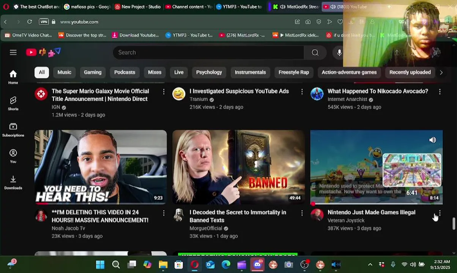Open File Explorer from the taskbar

point(163,265)
